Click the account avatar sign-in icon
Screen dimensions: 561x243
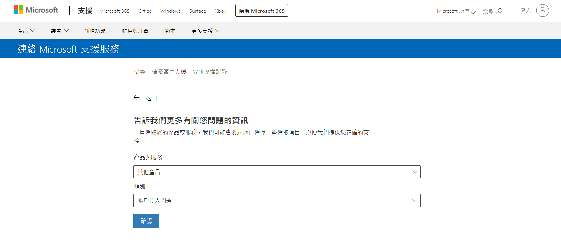click(543, 11)
